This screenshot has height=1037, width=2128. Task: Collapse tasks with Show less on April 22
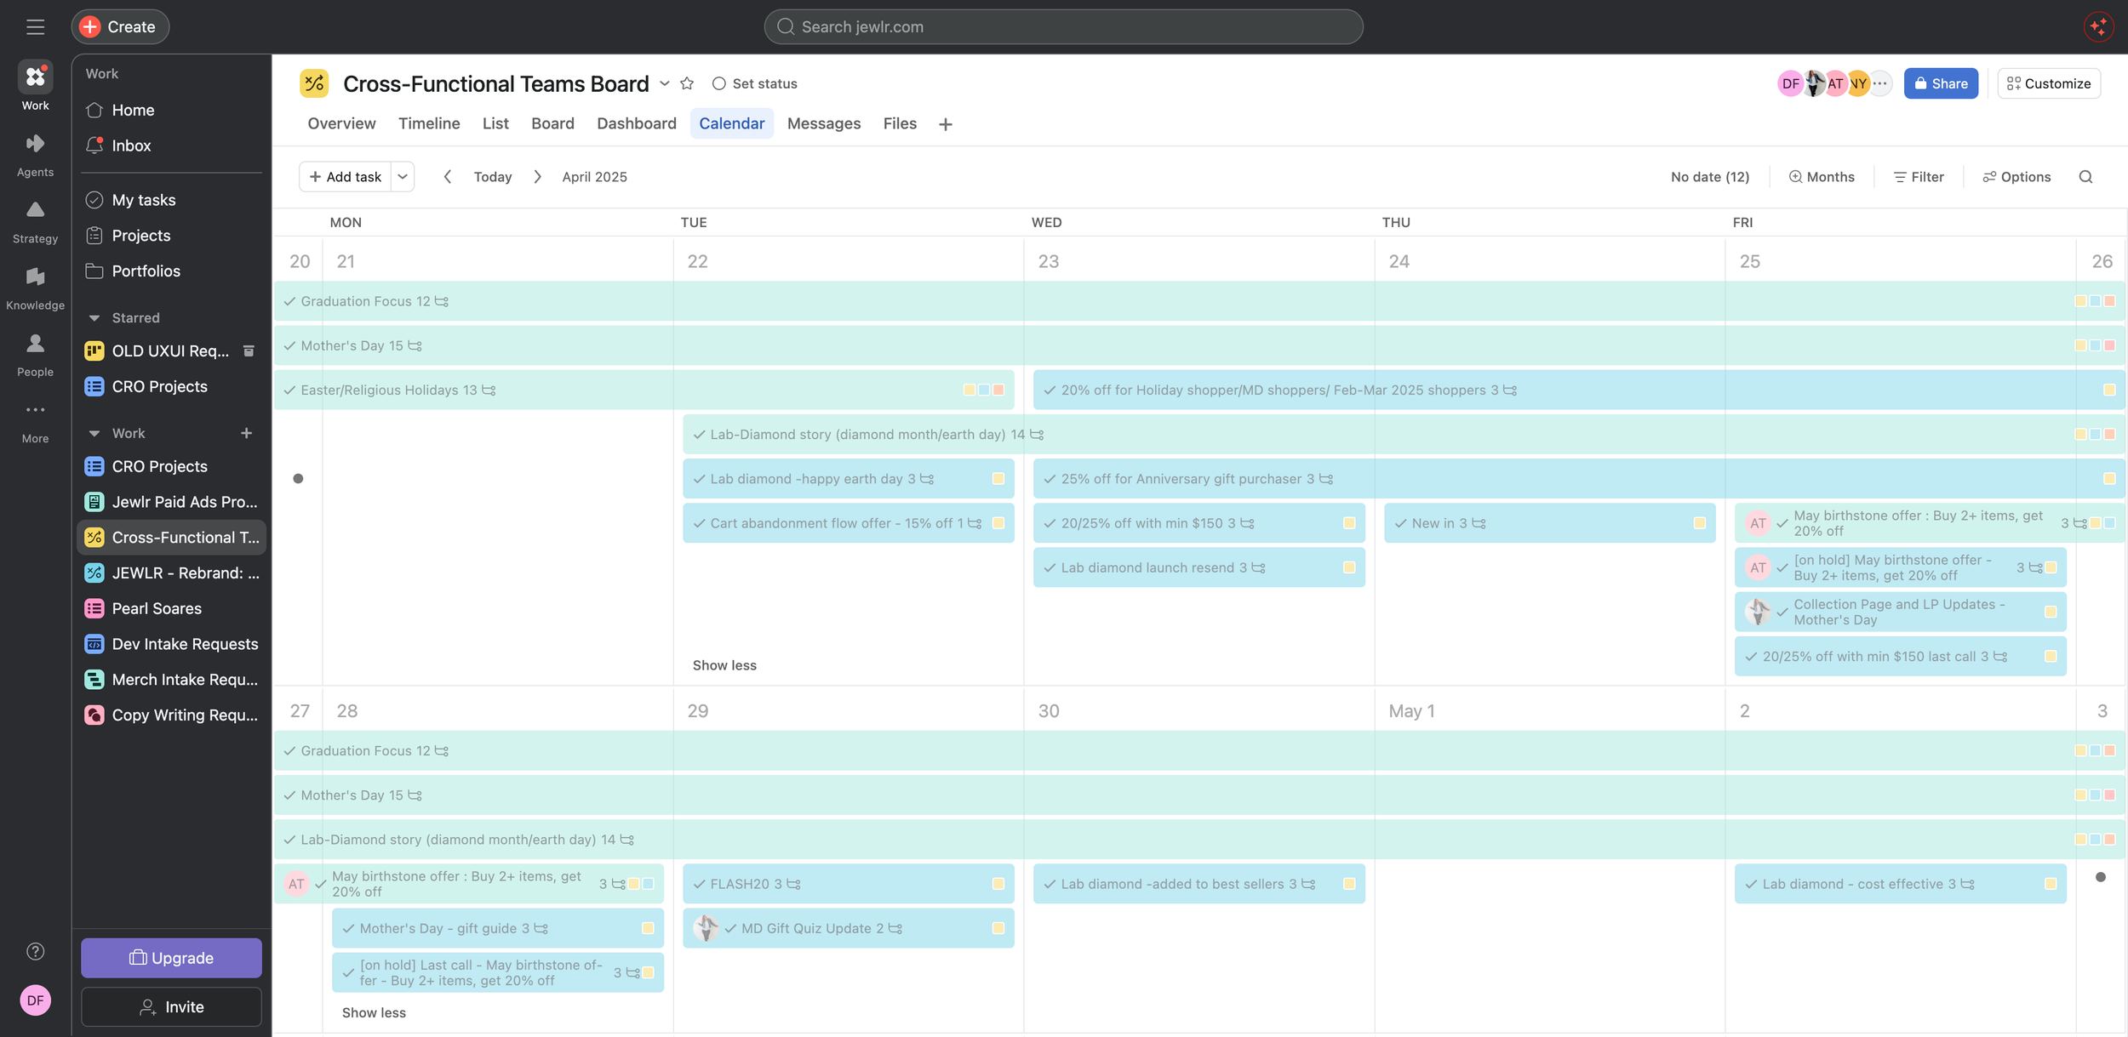724,665
